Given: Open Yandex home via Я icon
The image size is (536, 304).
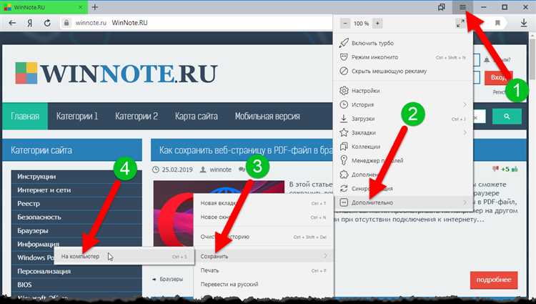Looking at the screenshot, I should 30,23.
